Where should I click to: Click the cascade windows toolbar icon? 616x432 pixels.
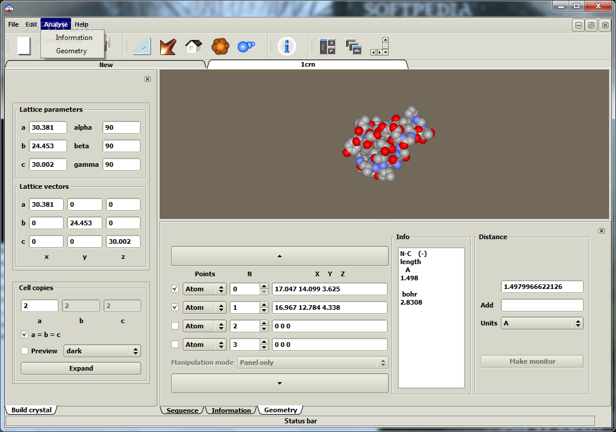[353, 46]
